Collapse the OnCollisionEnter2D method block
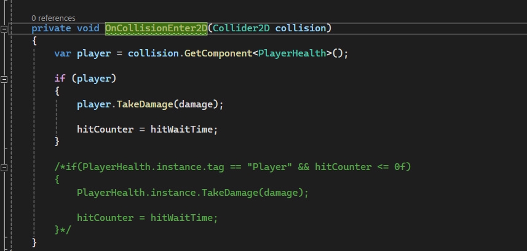Image resolution: width=527 pixels, height=251 pixels. (x=4, y=29)
